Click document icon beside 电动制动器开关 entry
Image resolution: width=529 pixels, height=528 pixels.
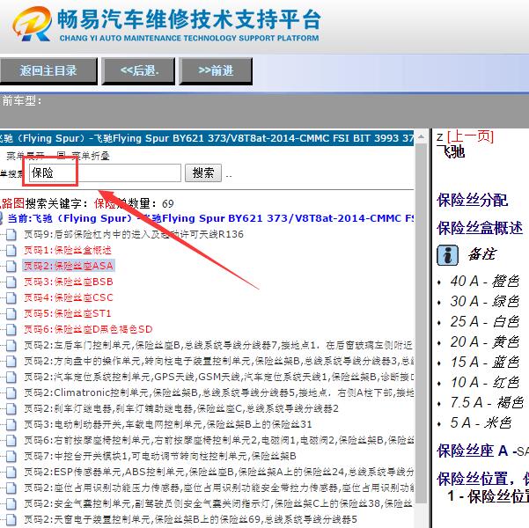point(11,424)
